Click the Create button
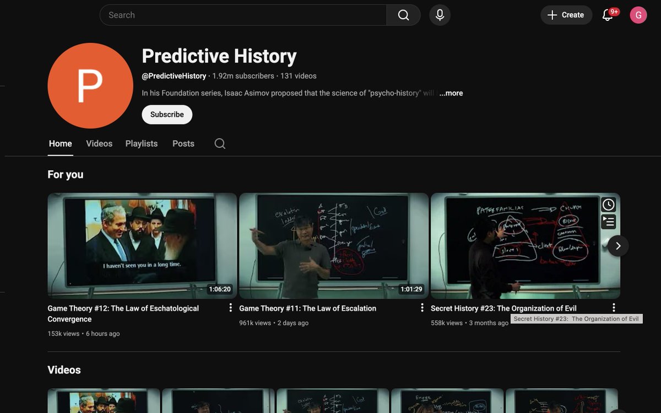Viewport: 661px width, 413px height. coord(566,15)
